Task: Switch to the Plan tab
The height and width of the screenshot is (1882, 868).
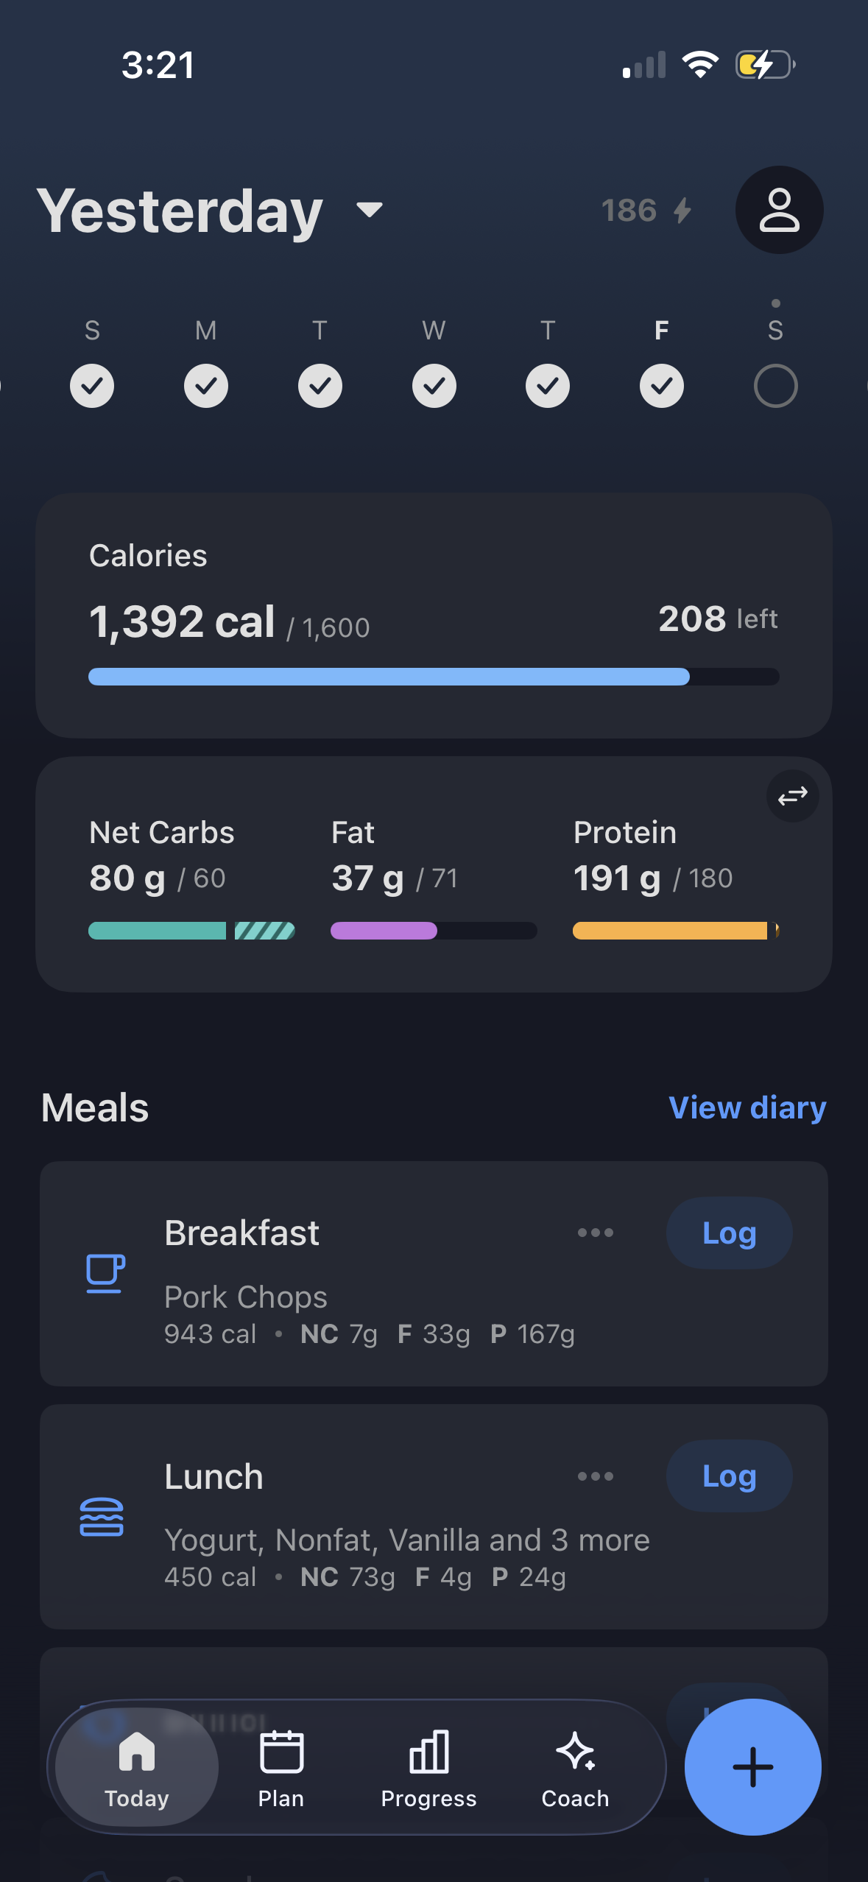Action: pyautogui.click(x=281, y=1767)
